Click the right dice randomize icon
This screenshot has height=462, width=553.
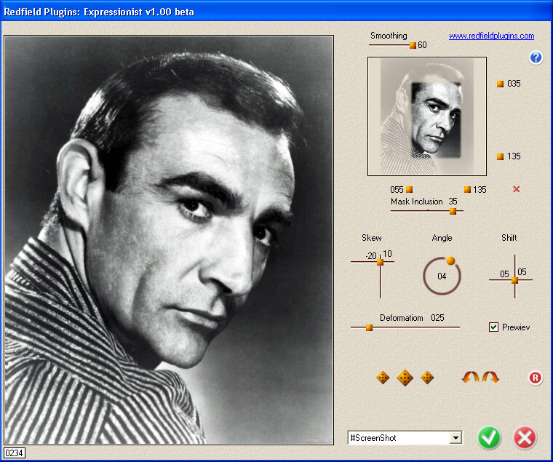point(428,378)
